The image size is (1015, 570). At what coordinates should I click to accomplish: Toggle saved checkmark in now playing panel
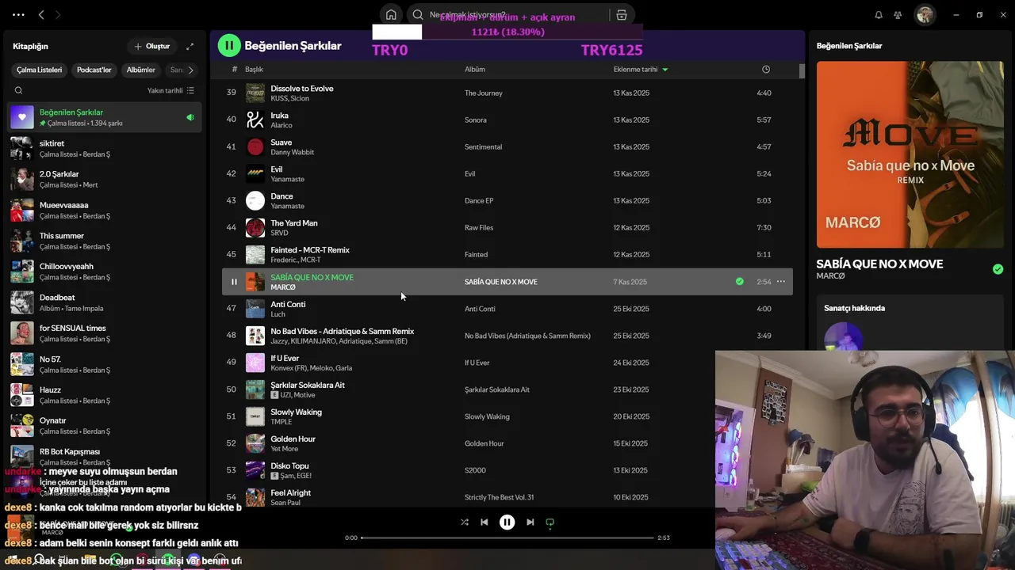(x=998, y=269)
